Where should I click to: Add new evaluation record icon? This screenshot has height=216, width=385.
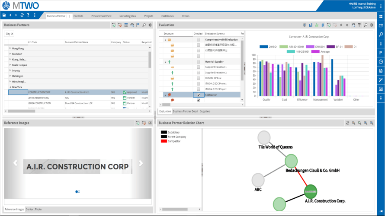[329, 25]
